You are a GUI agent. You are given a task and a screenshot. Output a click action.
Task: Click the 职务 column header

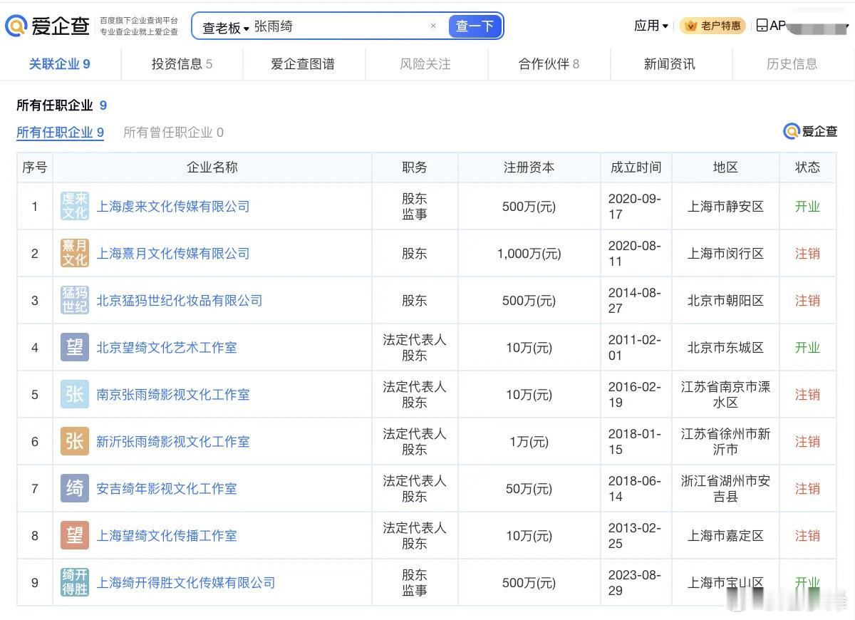pos(415,167)
